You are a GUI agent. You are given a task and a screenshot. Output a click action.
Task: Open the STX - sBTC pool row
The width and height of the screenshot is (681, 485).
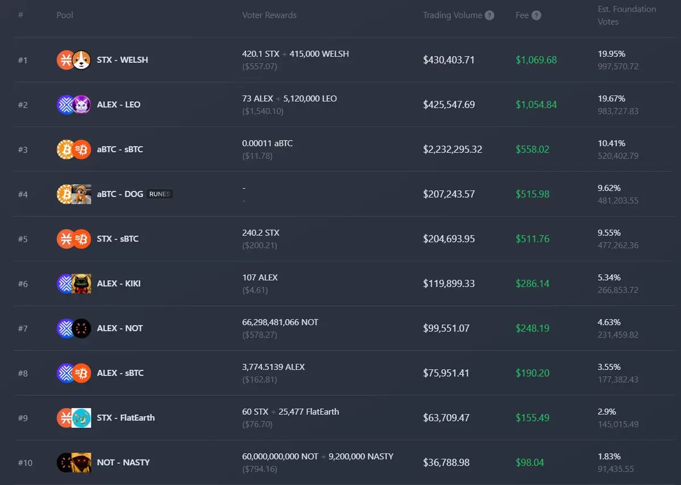coord(340,239)
